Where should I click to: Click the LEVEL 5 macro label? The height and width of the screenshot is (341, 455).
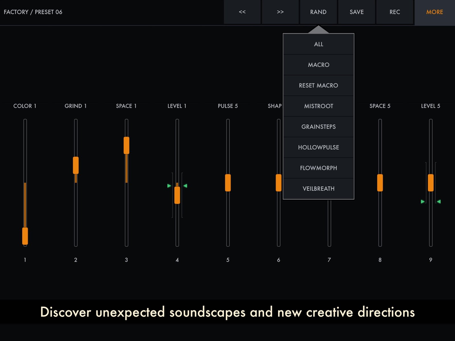click(x=431, y=106)
